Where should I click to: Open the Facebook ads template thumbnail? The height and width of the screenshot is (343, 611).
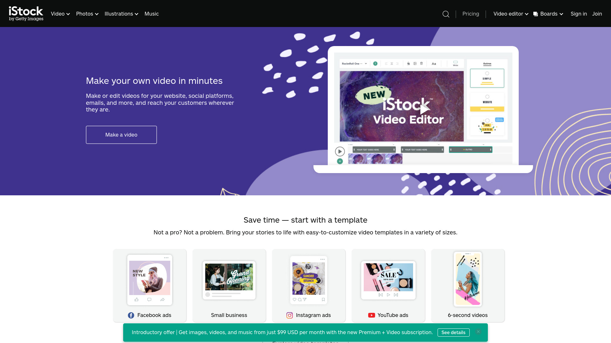tap(150, 280)
